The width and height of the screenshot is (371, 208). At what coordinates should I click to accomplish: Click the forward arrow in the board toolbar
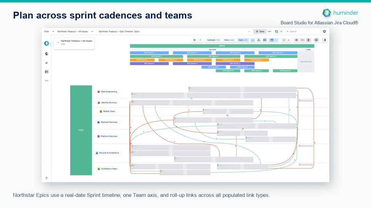coord(200,40)
